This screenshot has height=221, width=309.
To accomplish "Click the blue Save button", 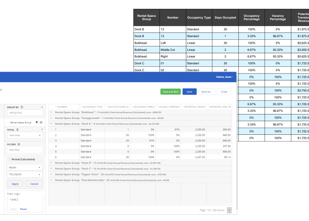I will (189, 92).
